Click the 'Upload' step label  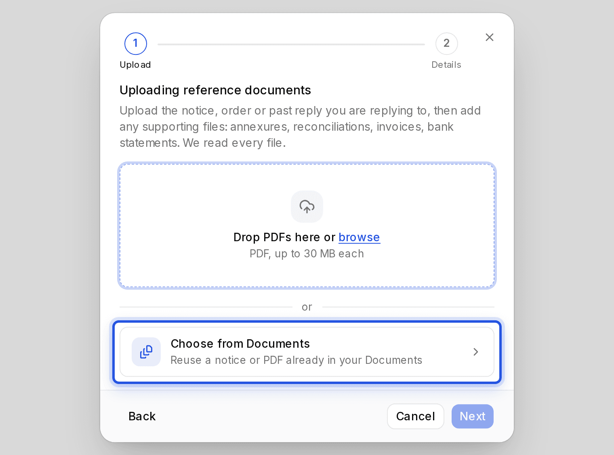[x=135, y=65]
